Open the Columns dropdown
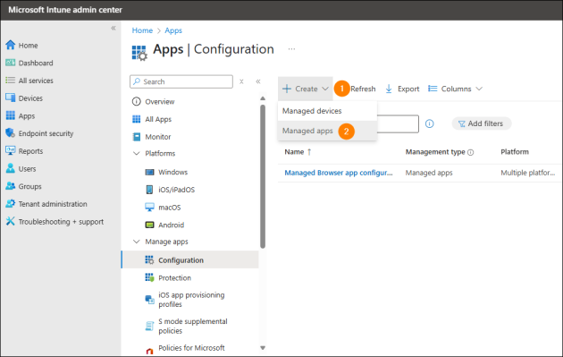Screen dimensions: 563x357 point(455,89)
